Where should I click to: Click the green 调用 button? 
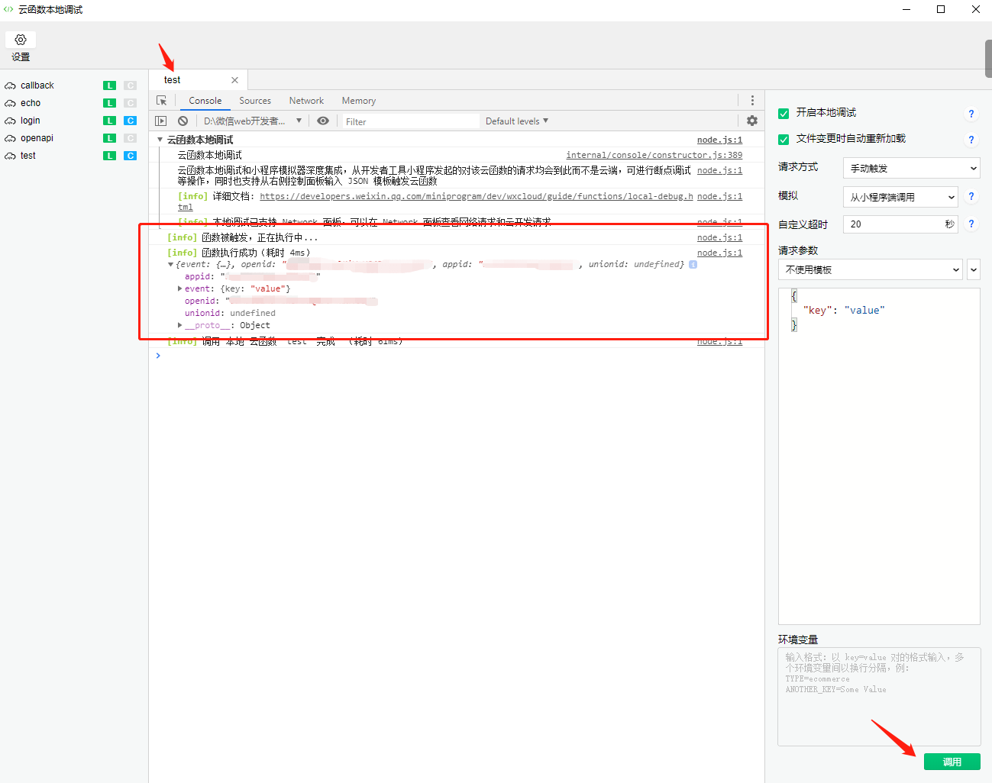click(952, 762)
